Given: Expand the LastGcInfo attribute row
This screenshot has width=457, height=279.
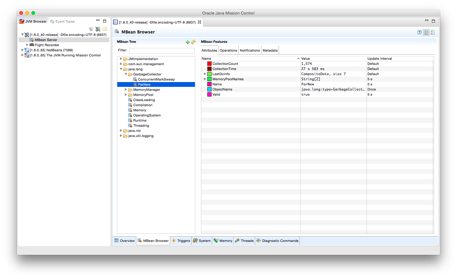Looking at the screenshot, I should (205, 74).
